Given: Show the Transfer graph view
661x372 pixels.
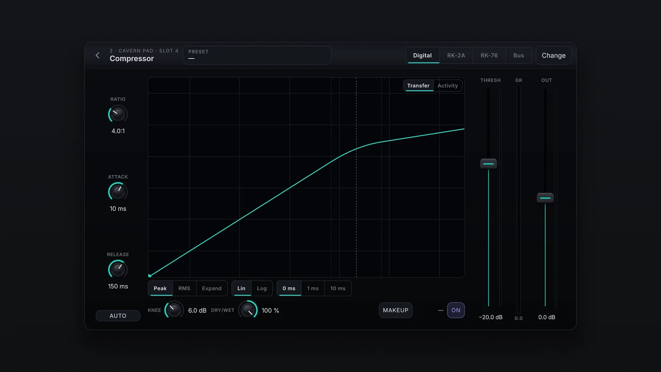Looking at the screenshot, I should [x=418, y=86].
